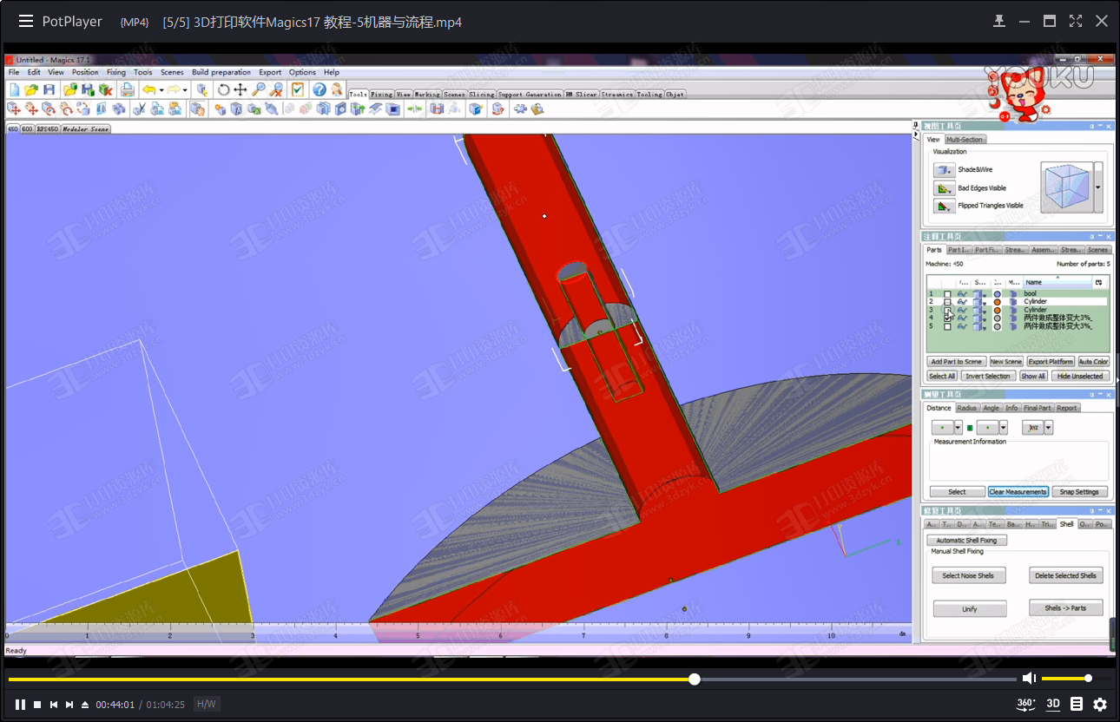This screenshot has height=722, width=1120.
Task: Click the 3D view cube thumbnail
Action: [x=1065, y=186]
